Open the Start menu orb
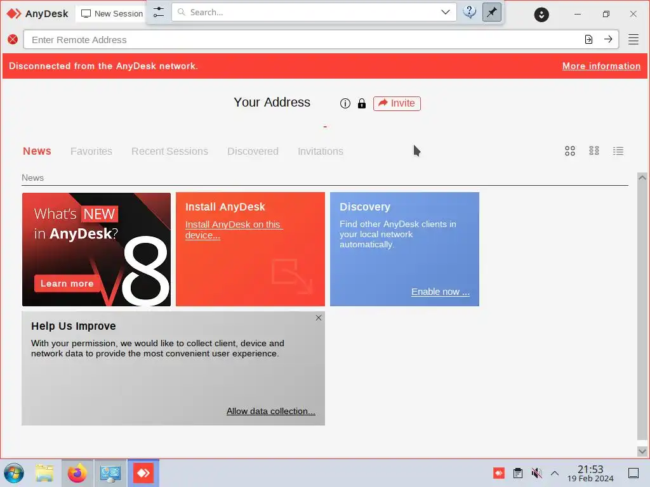 (14, 473)
